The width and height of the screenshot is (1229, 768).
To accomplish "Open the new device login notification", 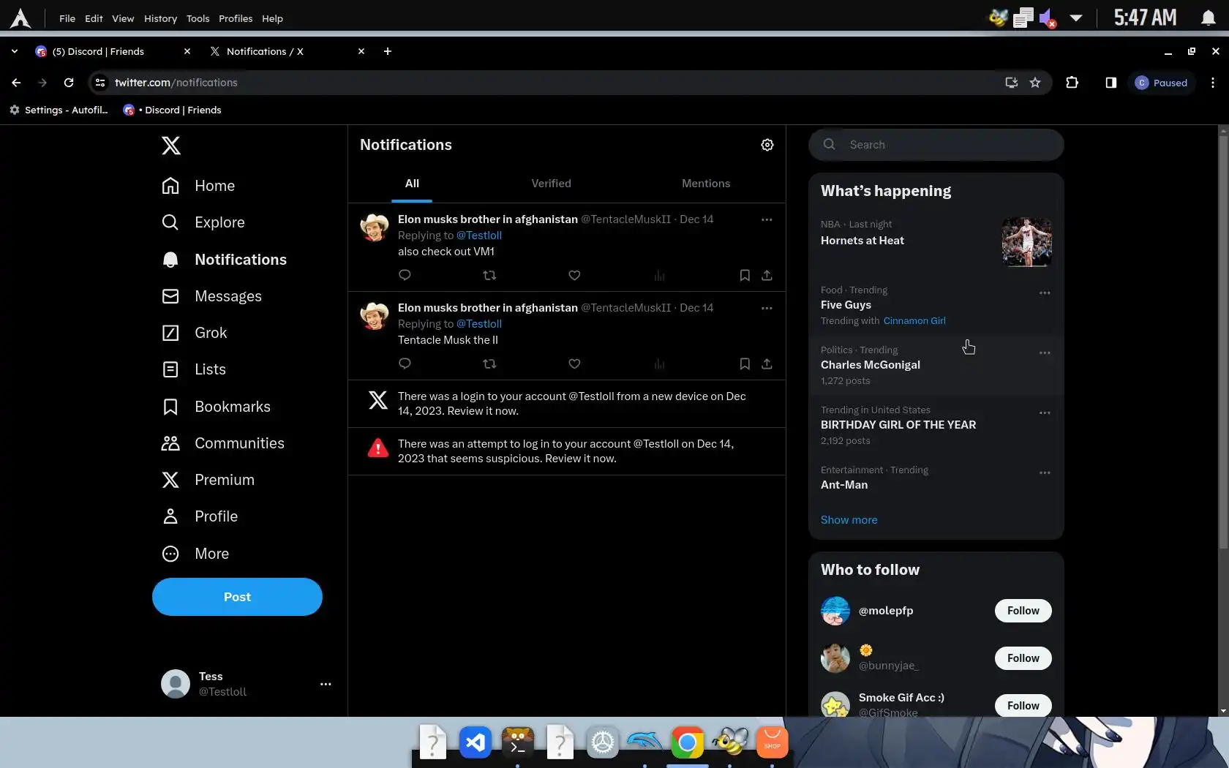I will 567,404.
